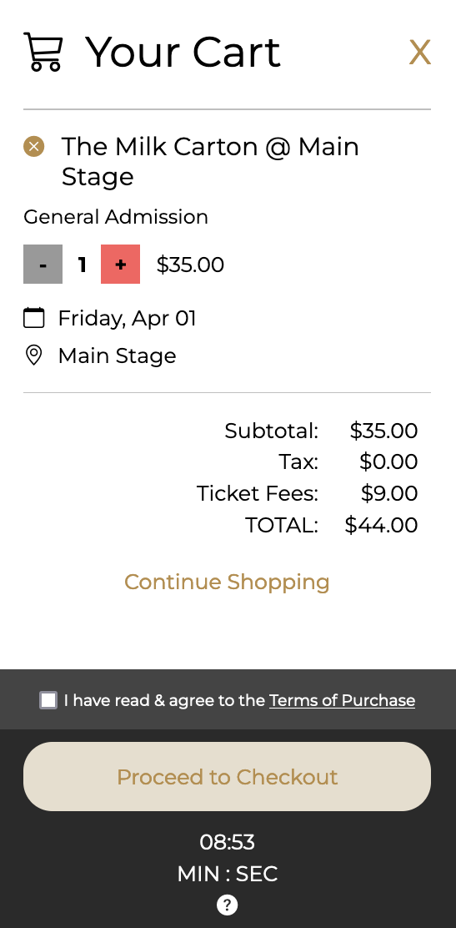Click the Main Stage venue text
The height and width of the screenshot is (928, 456).
coord(117,356)
